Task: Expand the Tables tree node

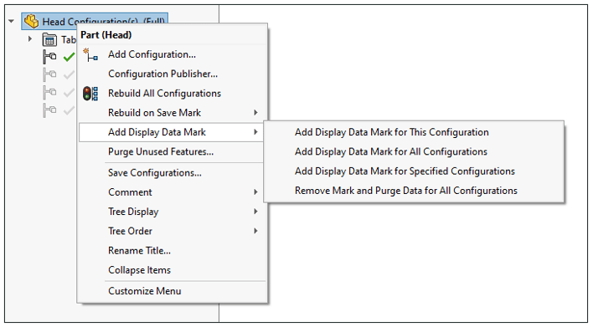Action: 30,38
